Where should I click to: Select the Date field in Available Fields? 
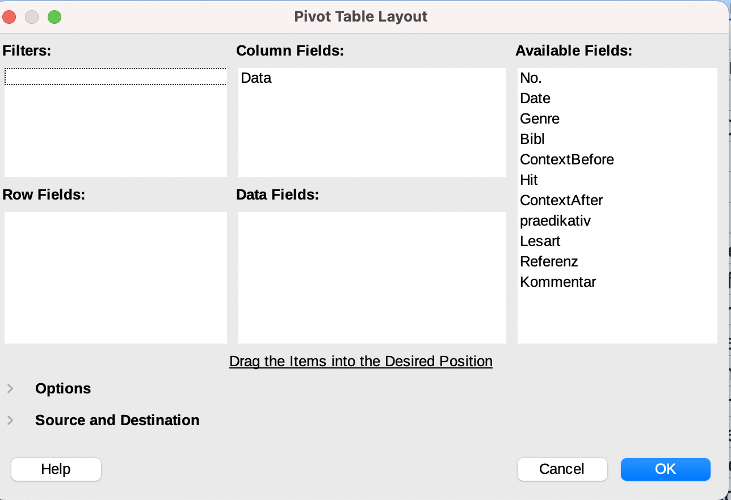[617, 98]
